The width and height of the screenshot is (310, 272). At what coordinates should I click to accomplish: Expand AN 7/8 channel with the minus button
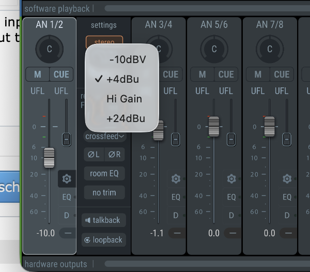point(288,233)
